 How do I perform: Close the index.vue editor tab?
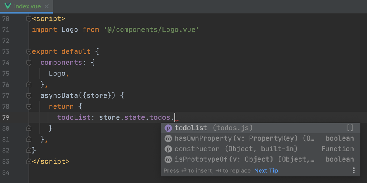point(46,6)
